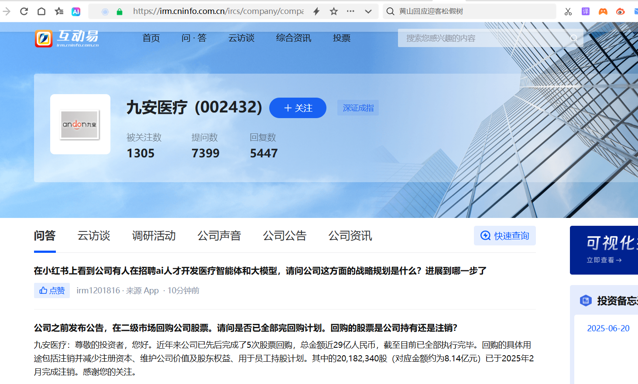The image size is (638, 384).
Task: Open 首页 in the top navigation
Action: tap(151, 38)
